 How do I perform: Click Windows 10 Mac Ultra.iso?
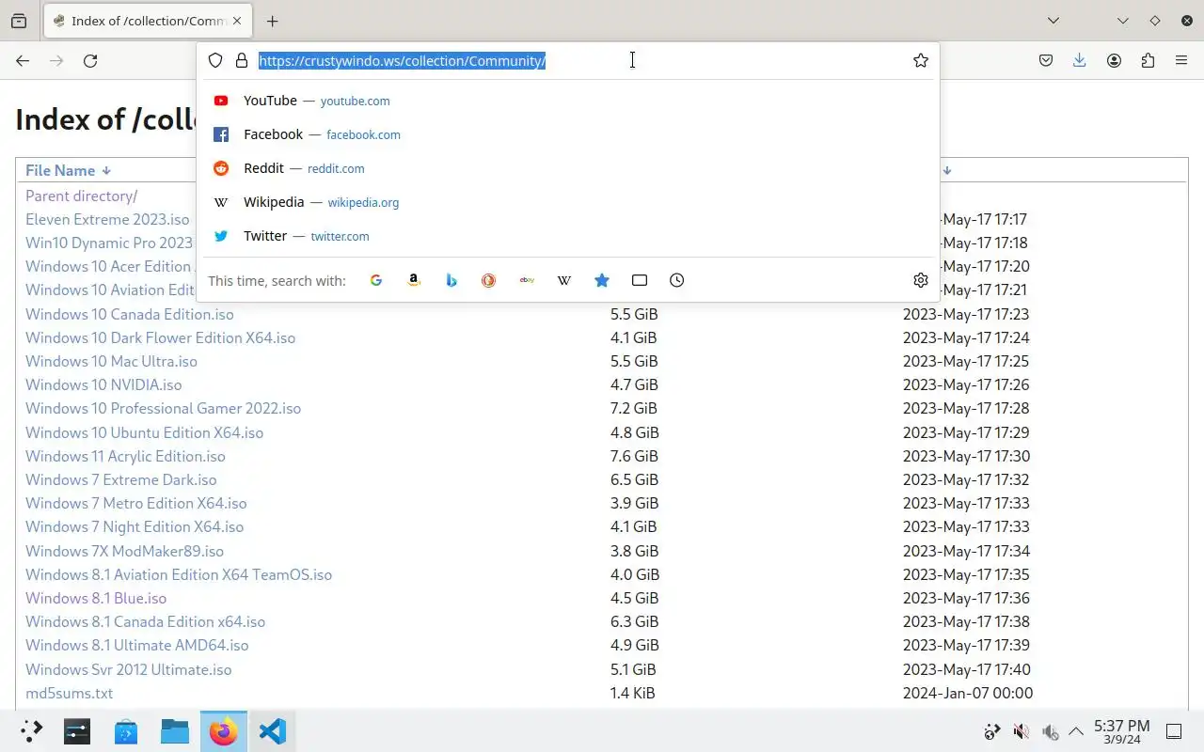pyautogui.click(x=111, y=361)
